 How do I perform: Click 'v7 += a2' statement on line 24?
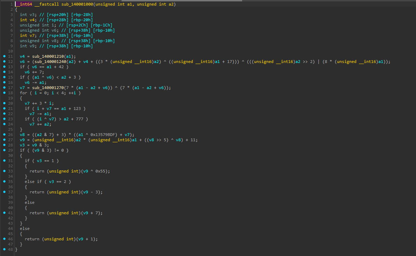[41, 124]
